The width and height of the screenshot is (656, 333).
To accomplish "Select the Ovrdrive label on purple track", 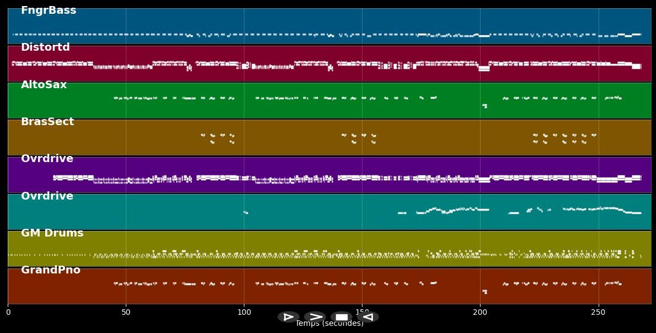I will pyautogui.click(x=47, y=159).
